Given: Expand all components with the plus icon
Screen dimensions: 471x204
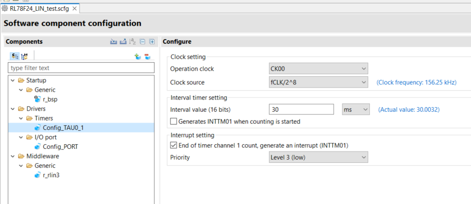Looking at the screenshot, I should [x=152, y=42].
